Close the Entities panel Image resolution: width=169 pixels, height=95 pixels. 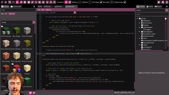pos(167,6)
